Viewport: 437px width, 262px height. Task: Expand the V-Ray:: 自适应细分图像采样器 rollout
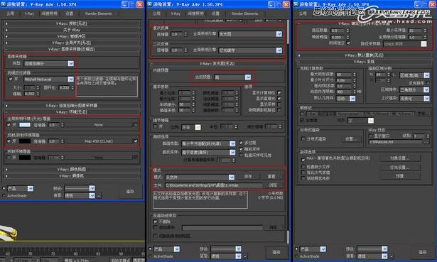(x=71, y=106)
